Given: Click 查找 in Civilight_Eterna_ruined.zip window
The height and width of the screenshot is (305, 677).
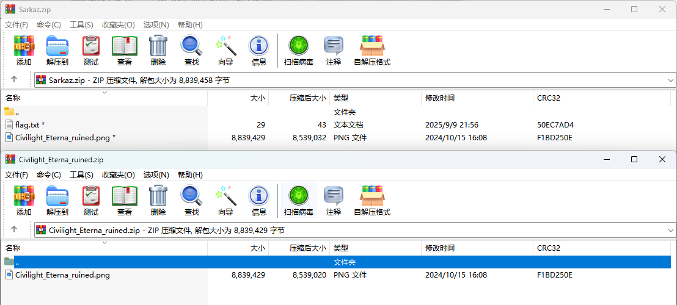Looking at the screenshot, I should 192,200.
